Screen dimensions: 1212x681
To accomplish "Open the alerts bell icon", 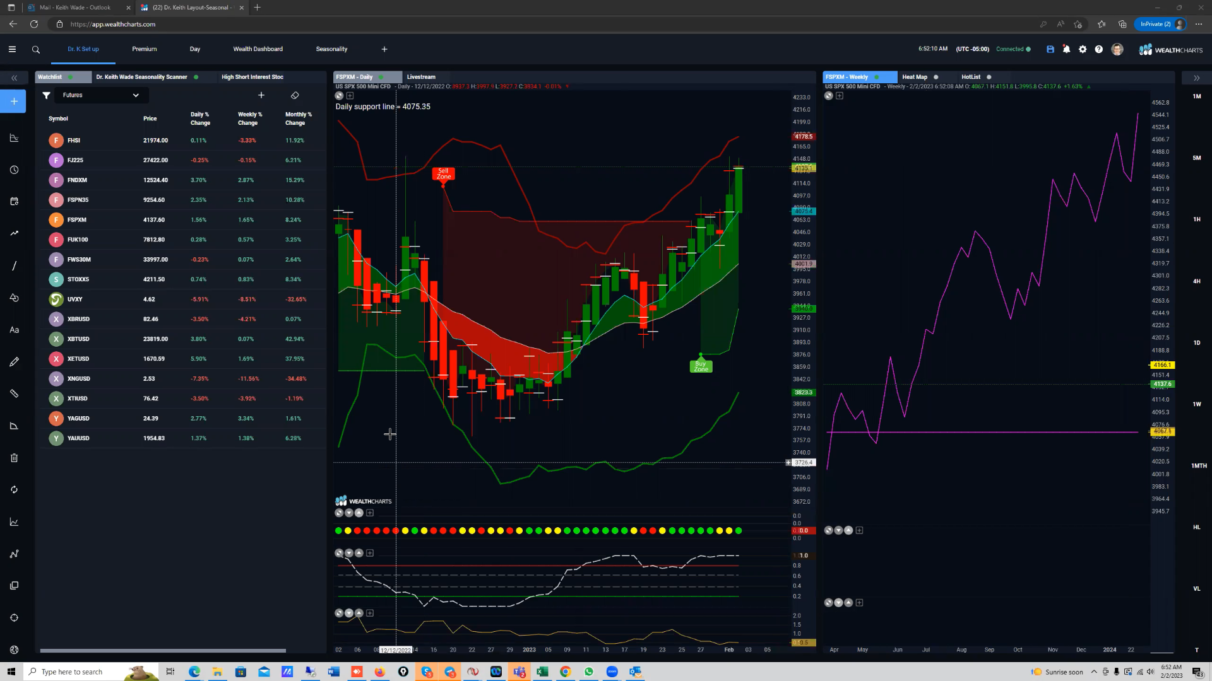I will pos(1066,49).
